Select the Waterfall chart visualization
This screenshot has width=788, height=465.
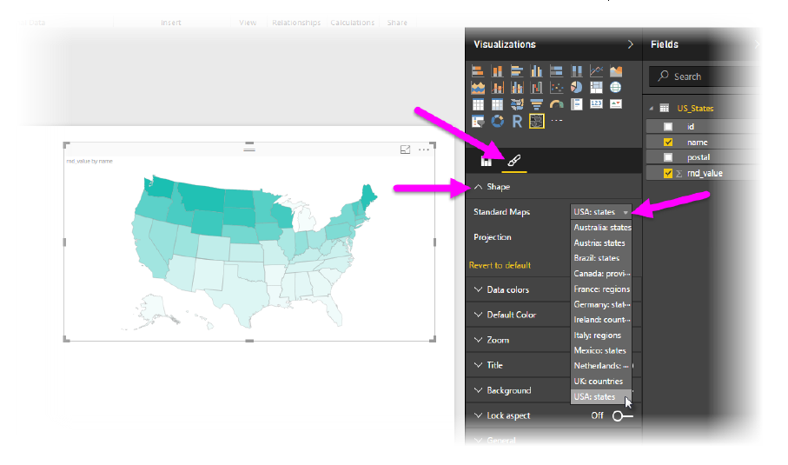click(536, 88)
